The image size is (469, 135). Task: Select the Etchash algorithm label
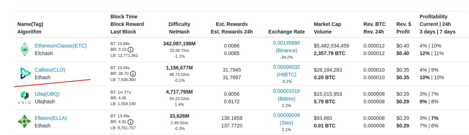click(44, 53)
